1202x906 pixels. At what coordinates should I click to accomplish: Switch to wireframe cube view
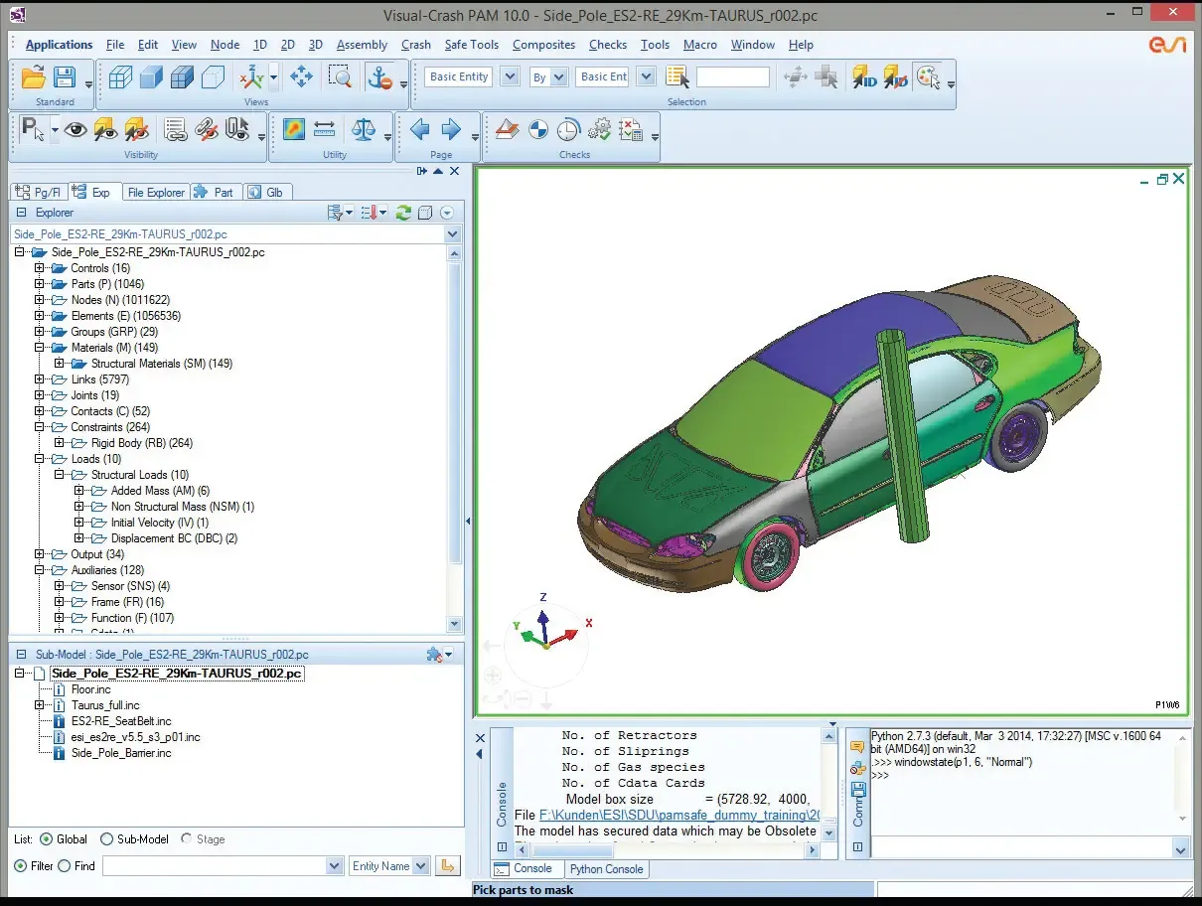(120, 76)
